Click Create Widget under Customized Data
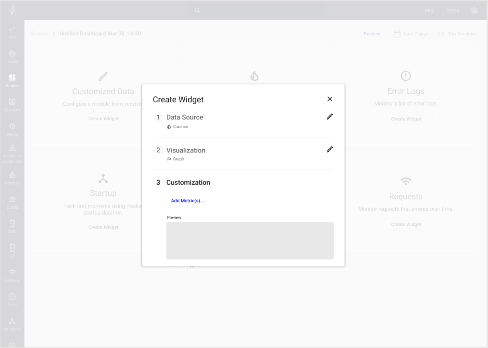 (x=103, y=119)
